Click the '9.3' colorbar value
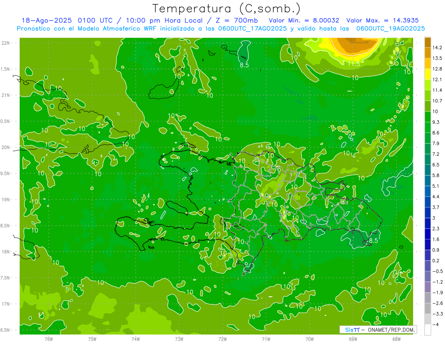The image size is (445, 344). pyautogui.click(x=436, y=122)
